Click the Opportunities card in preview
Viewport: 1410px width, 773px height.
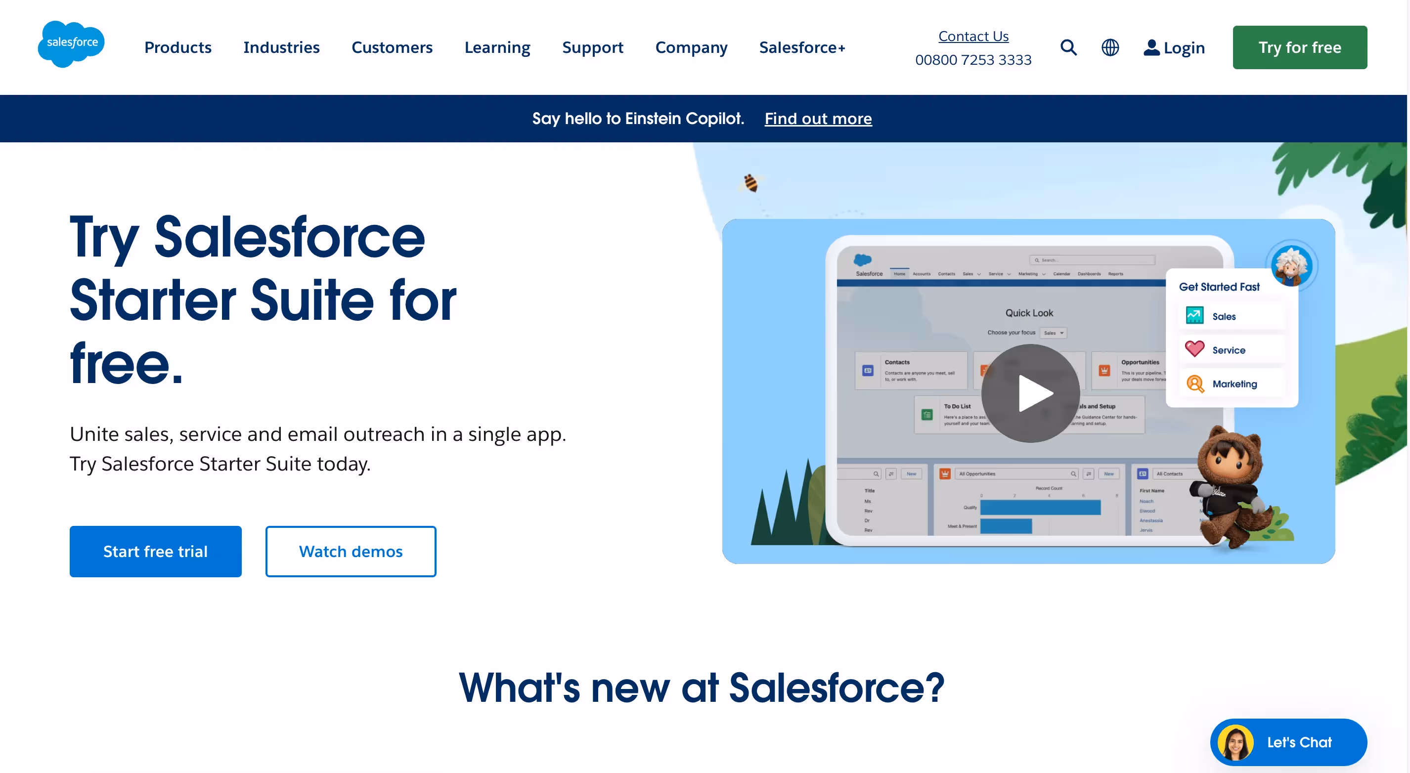tap(1129, 370)
